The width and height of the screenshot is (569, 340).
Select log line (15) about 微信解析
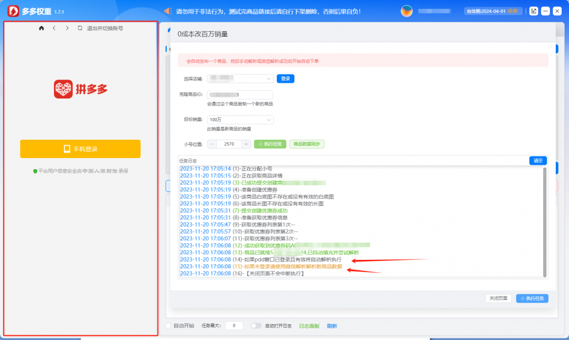pos(261,267)
